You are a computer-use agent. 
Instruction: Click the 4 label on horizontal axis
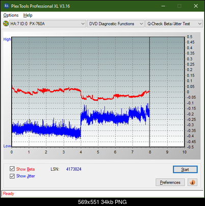[x=81, y=152]
